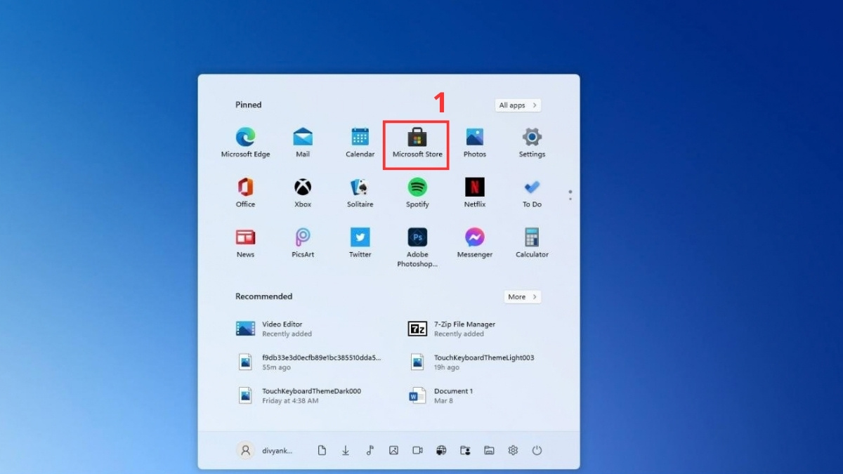The width and height of the screenshot is (843, 474).
Task: Open the Documents folder shortcut icon
Action: 322,451
